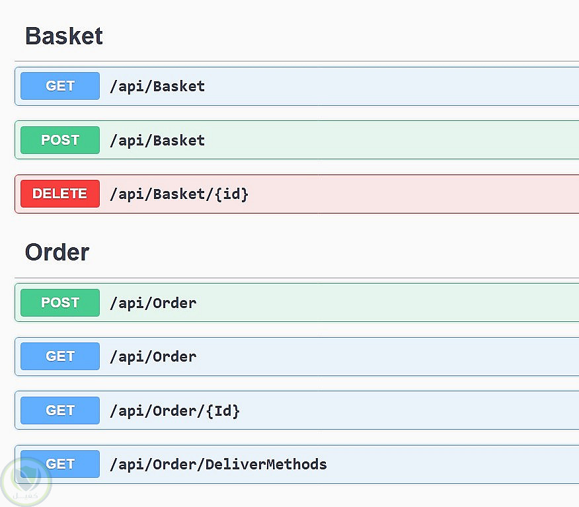
Task: Click the POST badge for /api/Basket
Action: click(60, 140)
